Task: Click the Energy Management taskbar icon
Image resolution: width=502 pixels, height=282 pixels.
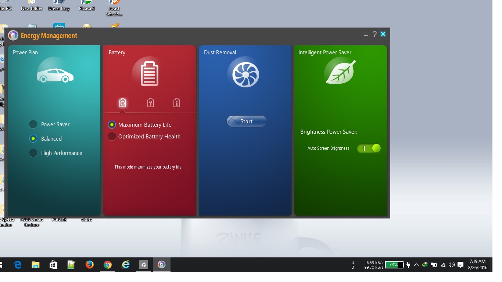Action: tap(162, 265)
